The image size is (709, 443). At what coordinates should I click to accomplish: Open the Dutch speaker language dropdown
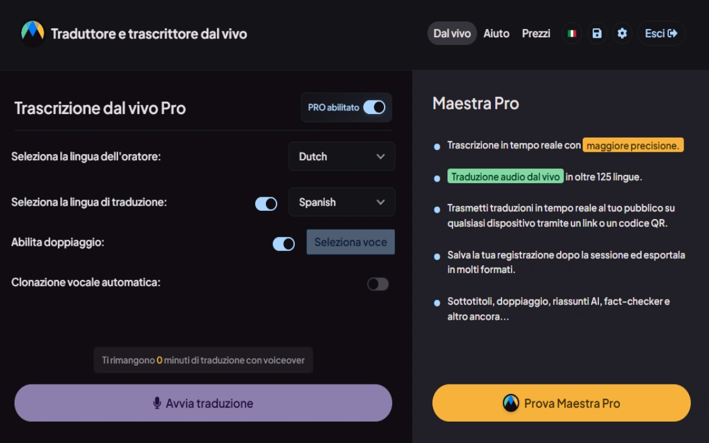click(x=342, y=157)
